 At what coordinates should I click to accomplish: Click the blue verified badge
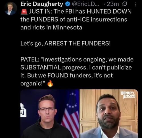pyautogui.click(x=67, y=4)
